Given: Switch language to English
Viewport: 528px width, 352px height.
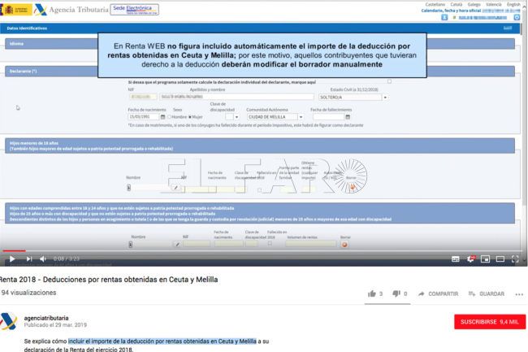Looking at the screenshot, I should pos(513,4).
